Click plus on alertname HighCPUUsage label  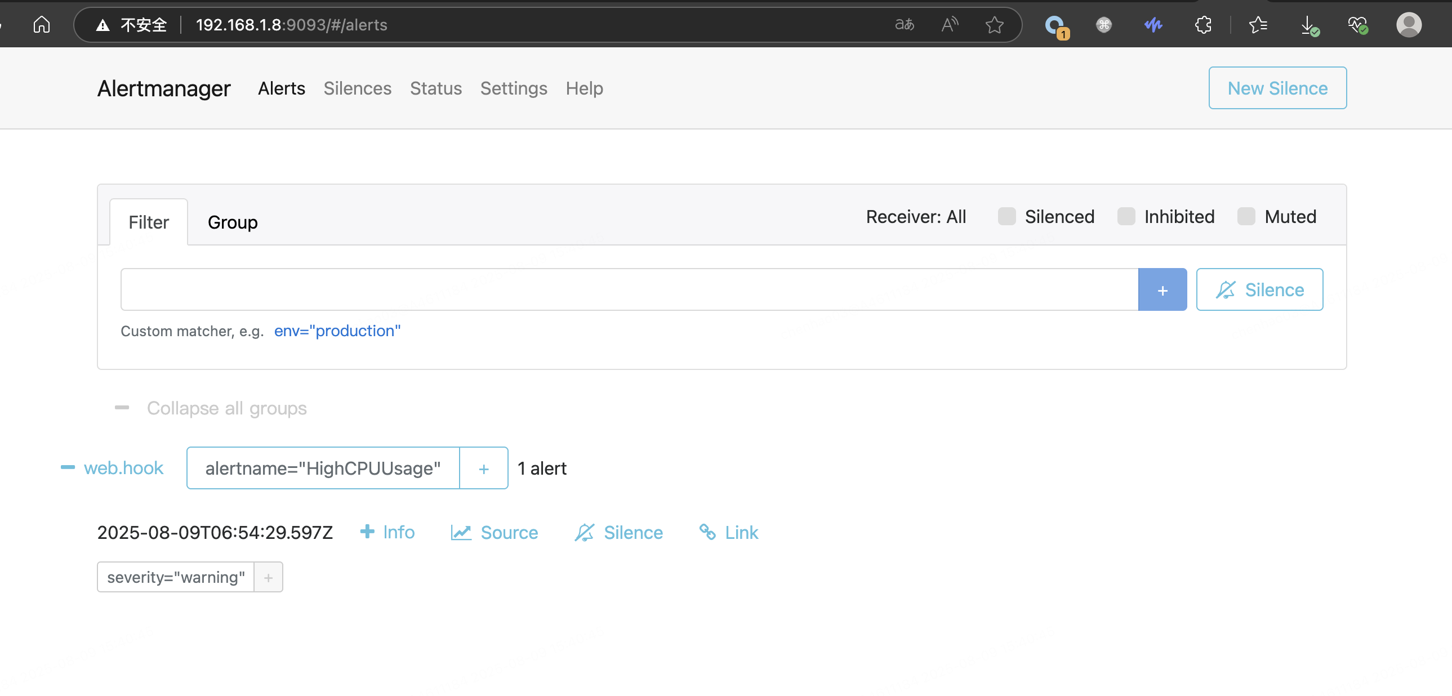(x=484, y=469)
